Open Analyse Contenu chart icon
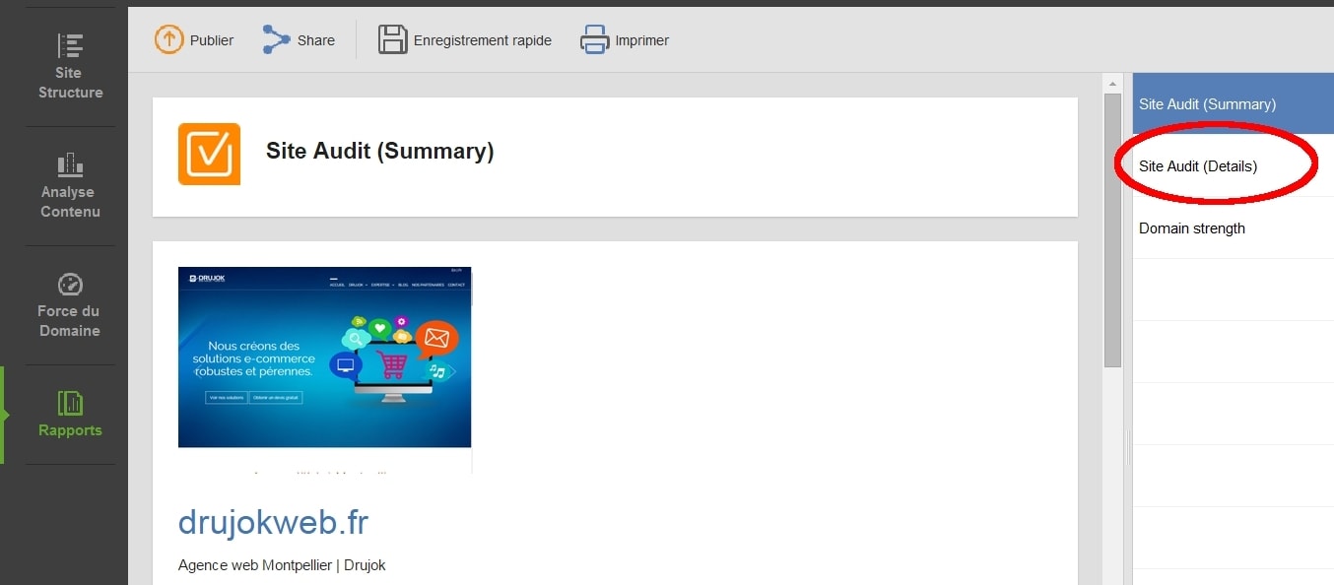Viewport: 1334px width, 585px height. point(70,163)
